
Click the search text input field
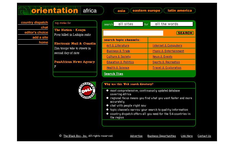click(133, 33)
